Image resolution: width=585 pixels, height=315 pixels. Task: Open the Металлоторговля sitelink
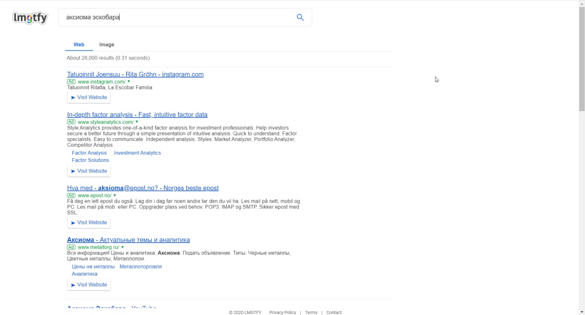point(141,267)
